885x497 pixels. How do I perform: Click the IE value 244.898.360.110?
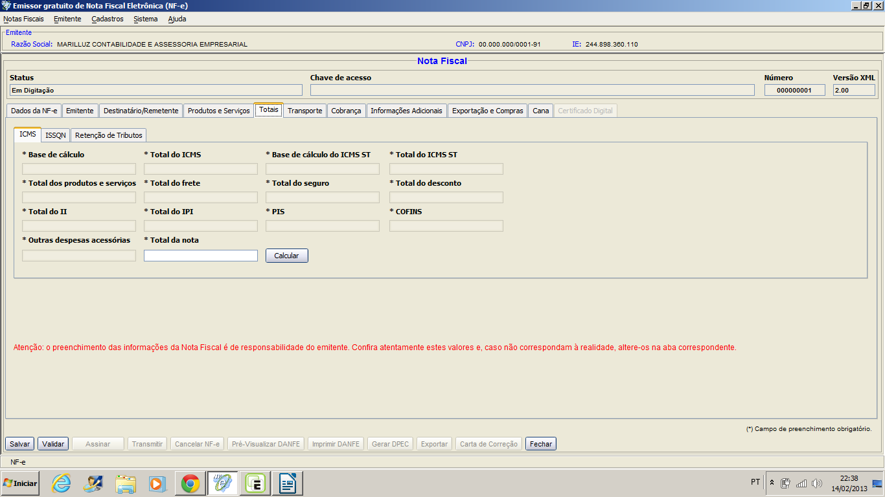click(x=612, y=45)
